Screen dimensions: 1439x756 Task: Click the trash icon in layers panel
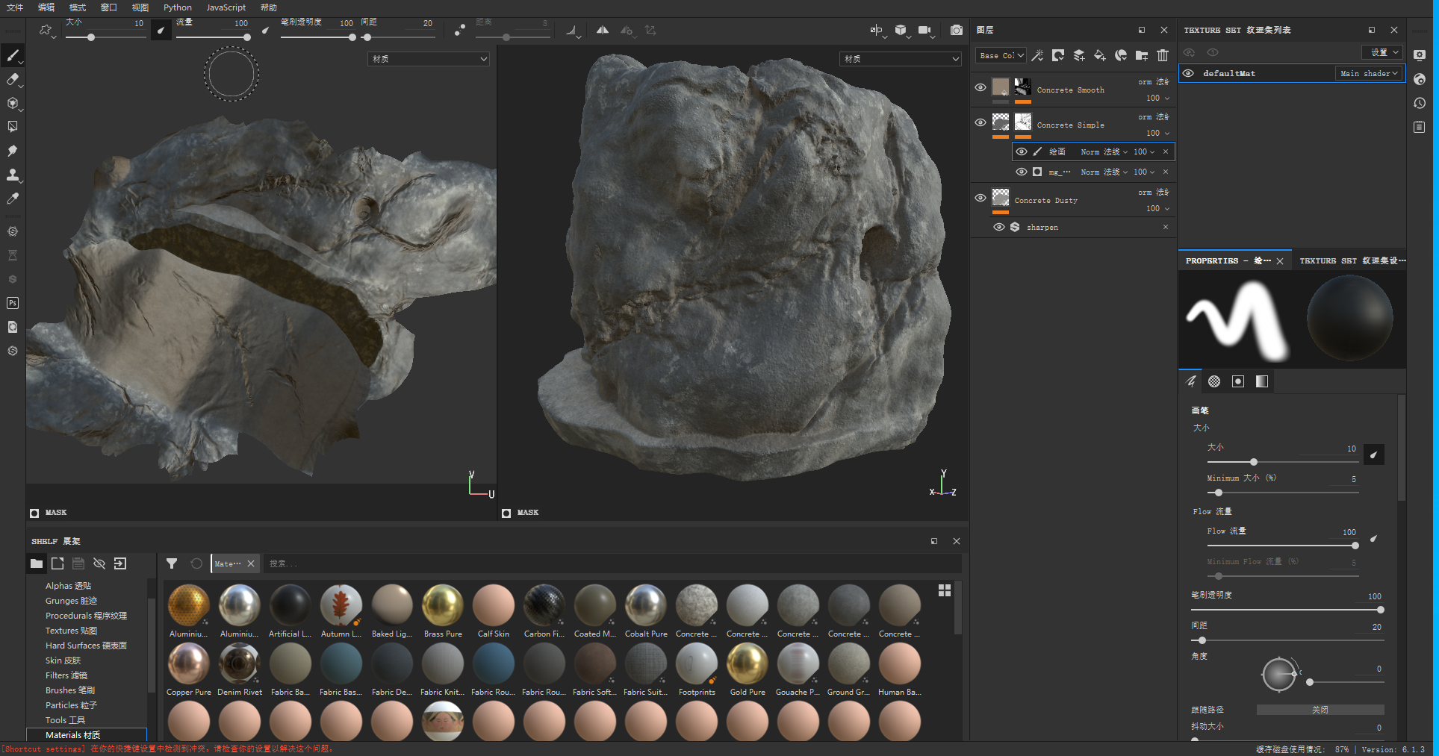(x=1163, y=55)
